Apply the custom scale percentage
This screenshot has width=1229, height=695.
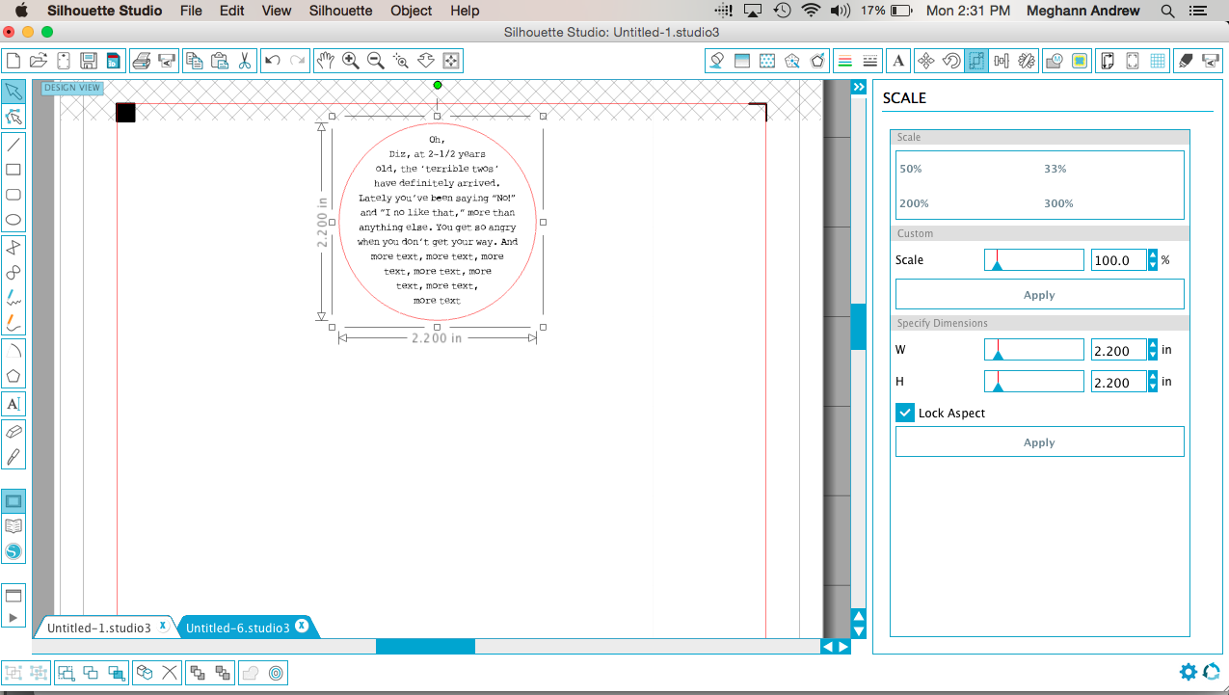1039,295
